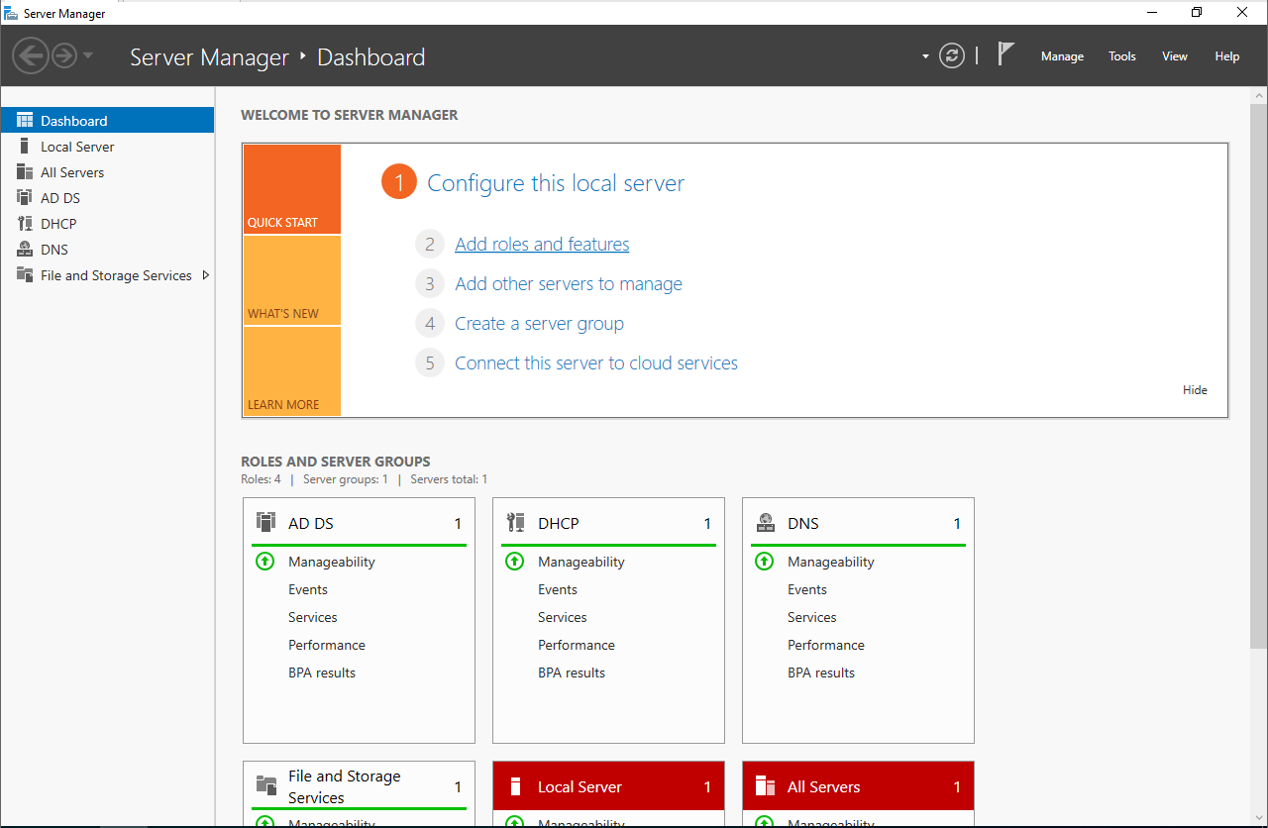Select the QUICK START tile
Screen dimensions: 1268x828
[291, 189]
